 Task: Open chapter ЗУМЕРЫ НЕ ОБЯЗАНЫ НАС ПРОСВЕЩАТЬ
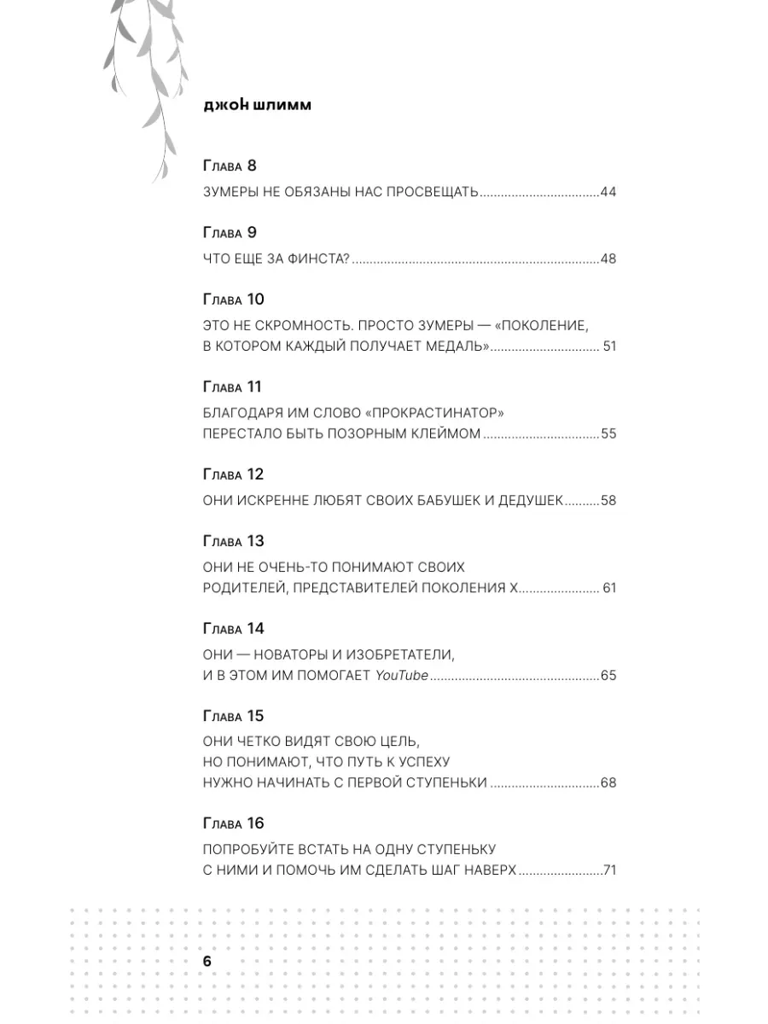pyautogui.click(x=340, y=192)
